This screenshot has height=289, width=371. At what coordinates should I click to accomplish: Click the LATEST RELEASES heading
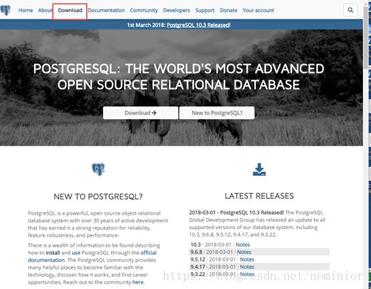pyautogui.click(x=259, y=196)
